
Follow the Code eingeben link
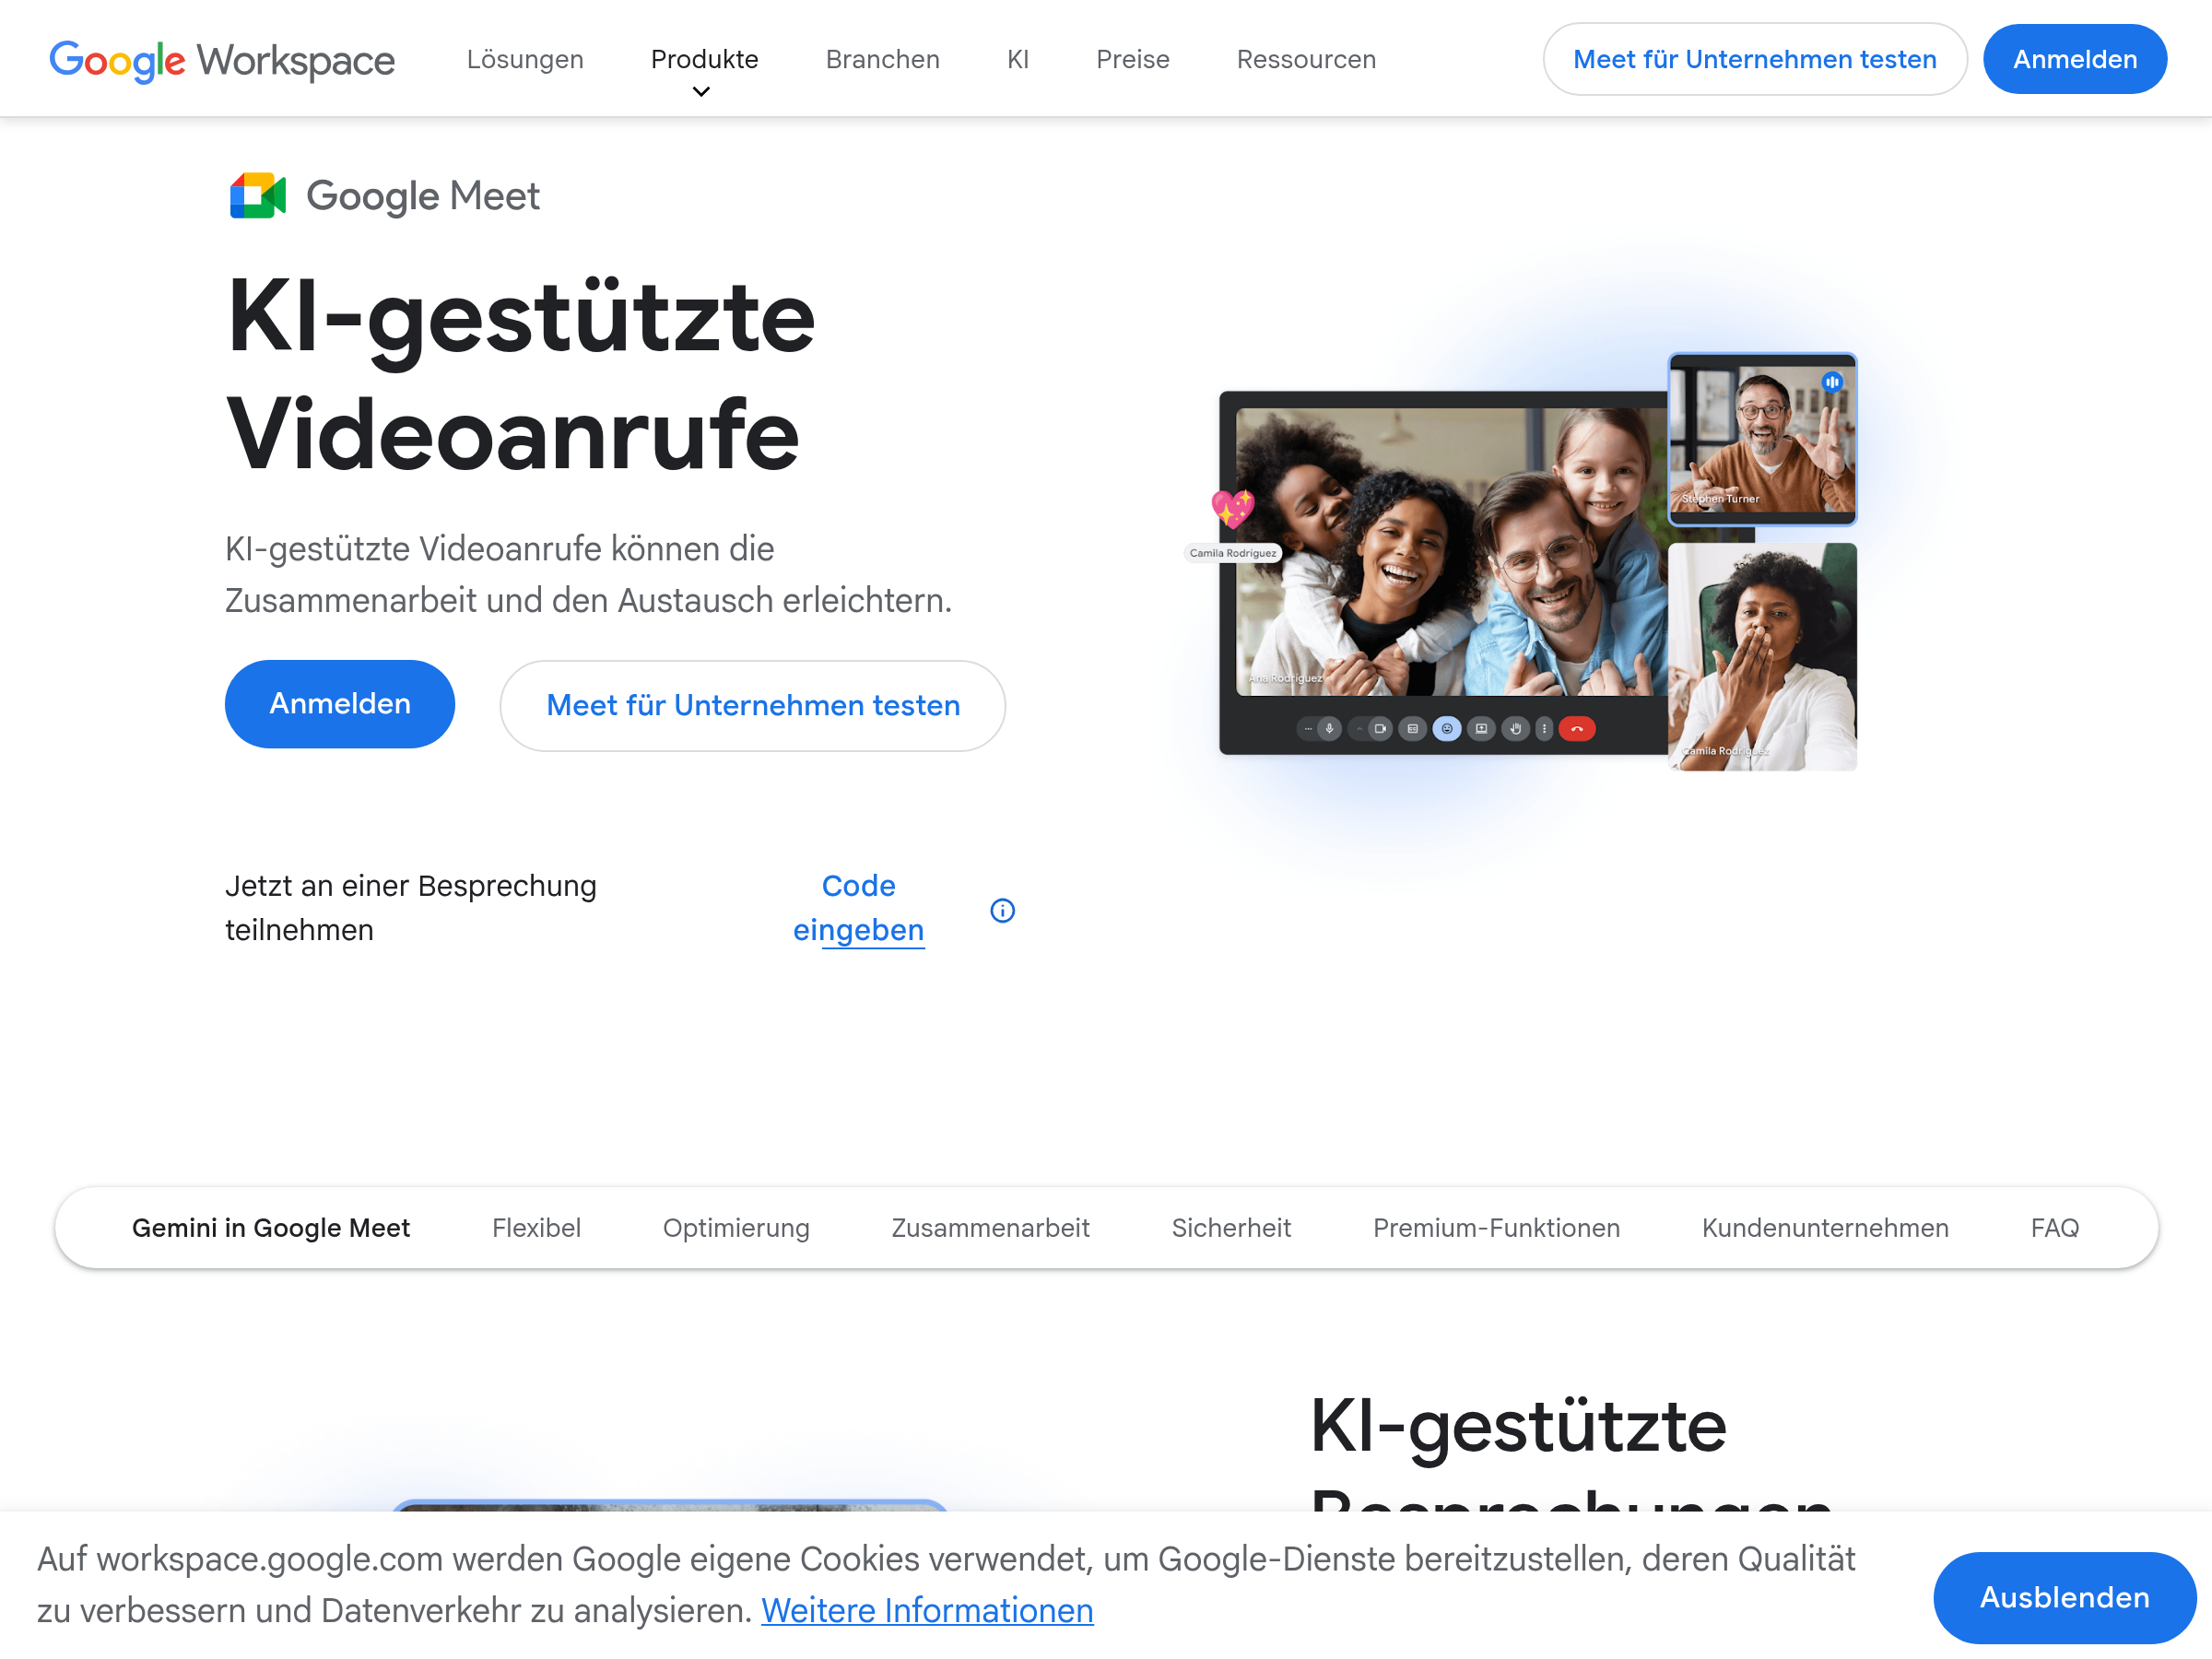[x=858, y=908]
